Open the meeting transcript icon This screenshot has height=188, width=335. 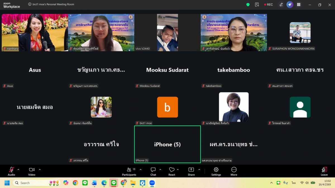257,4
